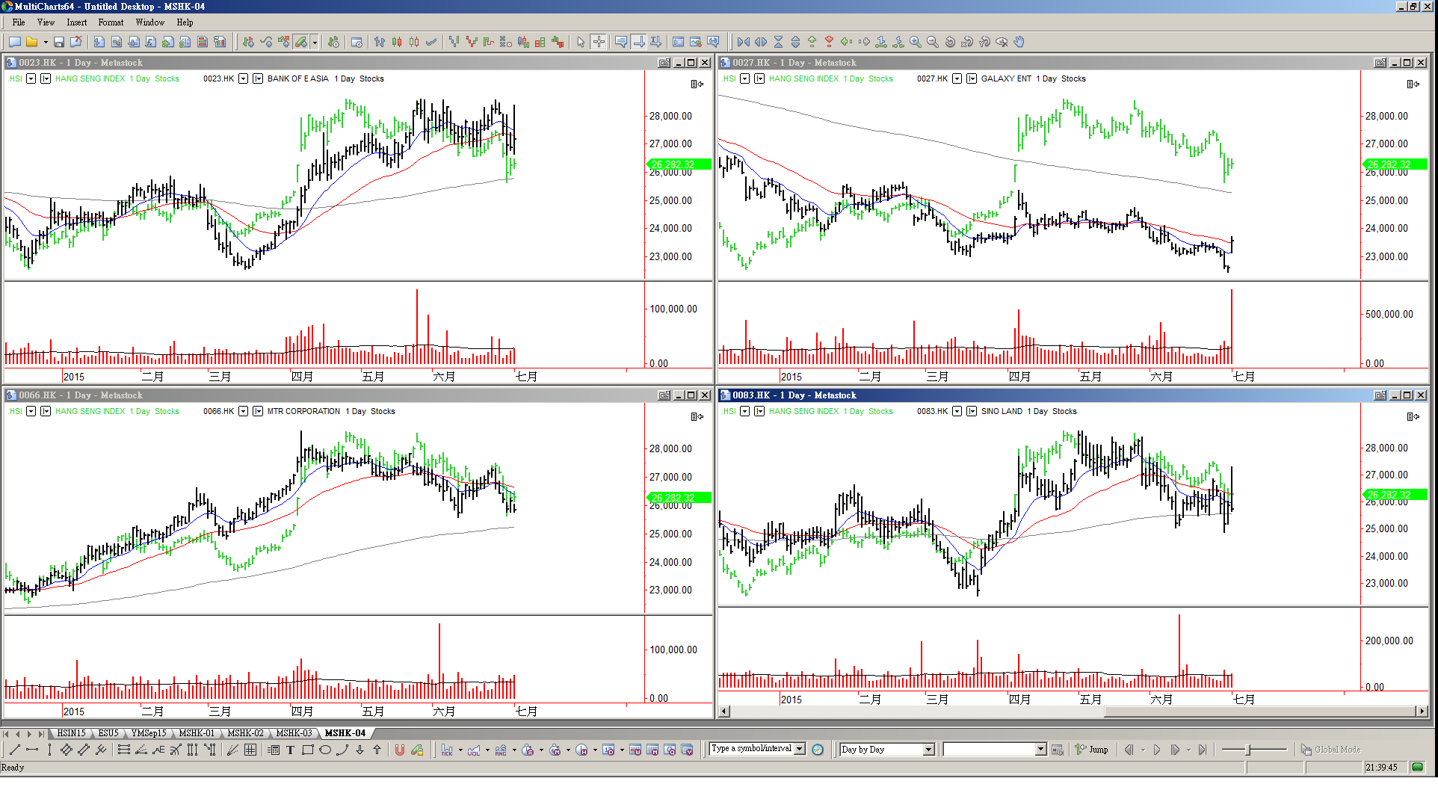Screen dimensions: 1438x790
Task: Select the pointer arrow tool
Action: coord(581,43)
